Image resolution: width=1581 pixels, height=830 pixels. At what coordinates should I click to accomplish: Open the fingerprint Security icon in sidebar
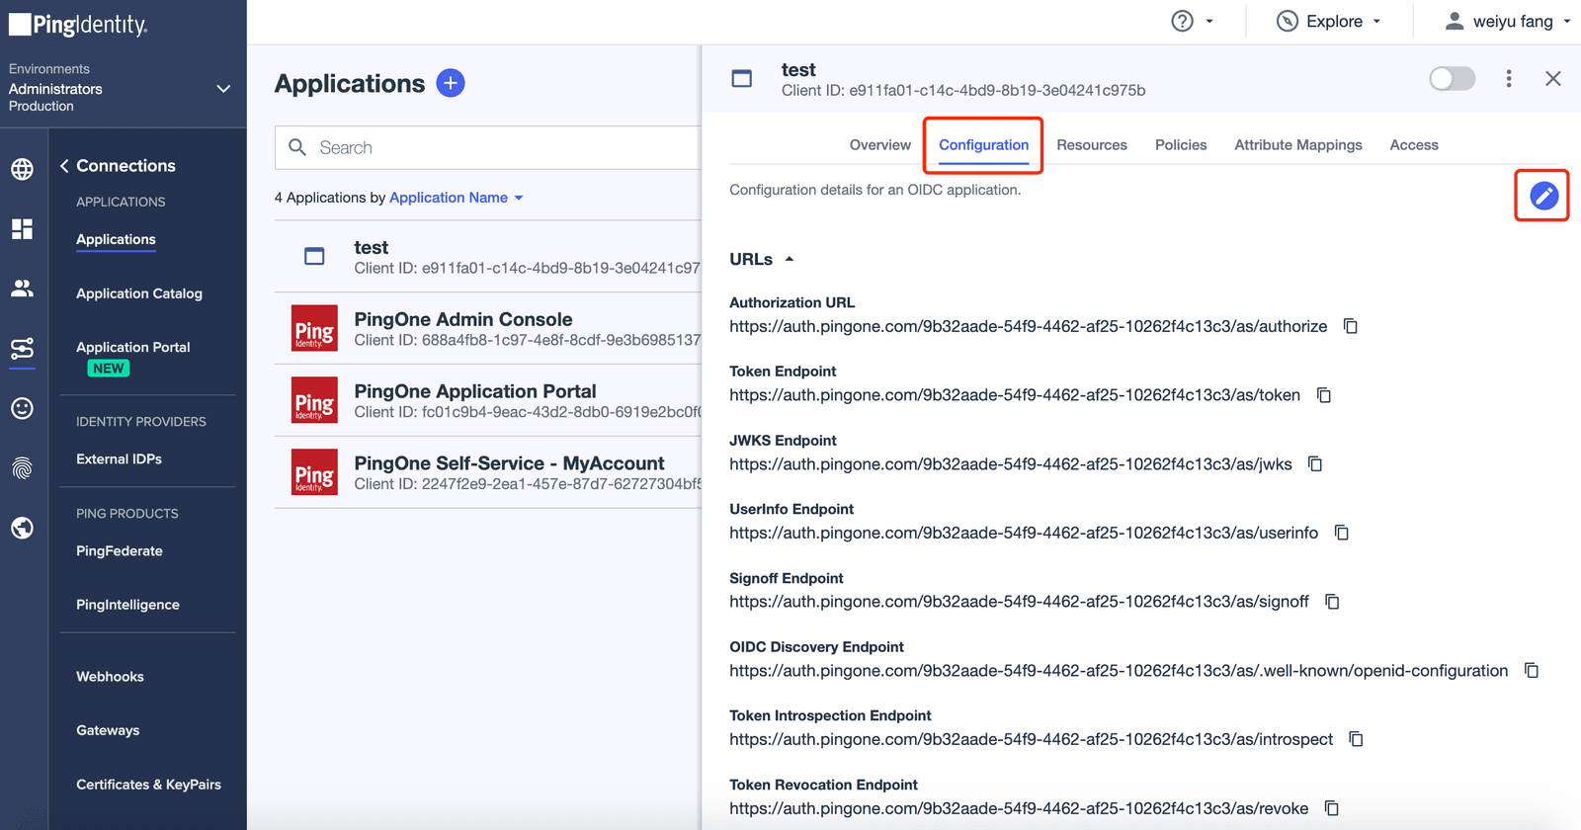(x=22, y=468)
